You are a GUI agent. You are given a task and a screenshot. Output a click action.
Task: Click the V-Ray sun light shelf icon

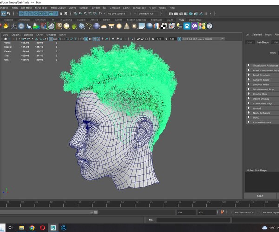134,26
